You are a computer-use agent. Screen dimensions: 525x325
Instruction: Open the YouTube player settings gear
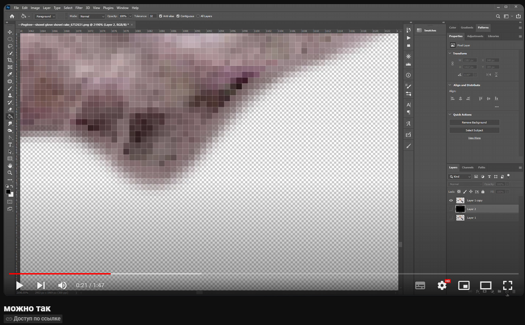pos(442,285)
